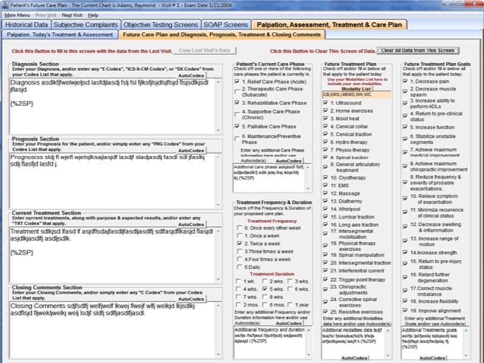
Task: Uncheck Spinal manipulation modality
Action: 325,255
